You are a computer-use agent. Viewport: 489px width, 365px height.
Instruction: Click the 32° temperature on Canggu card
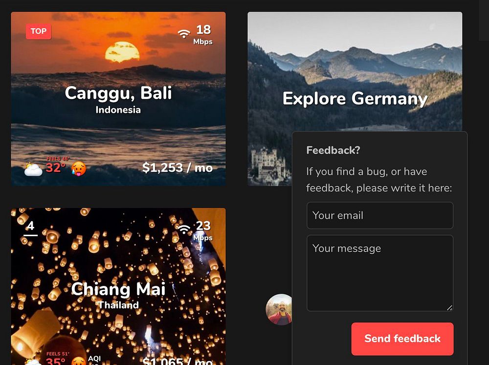(x=56, y=168)
